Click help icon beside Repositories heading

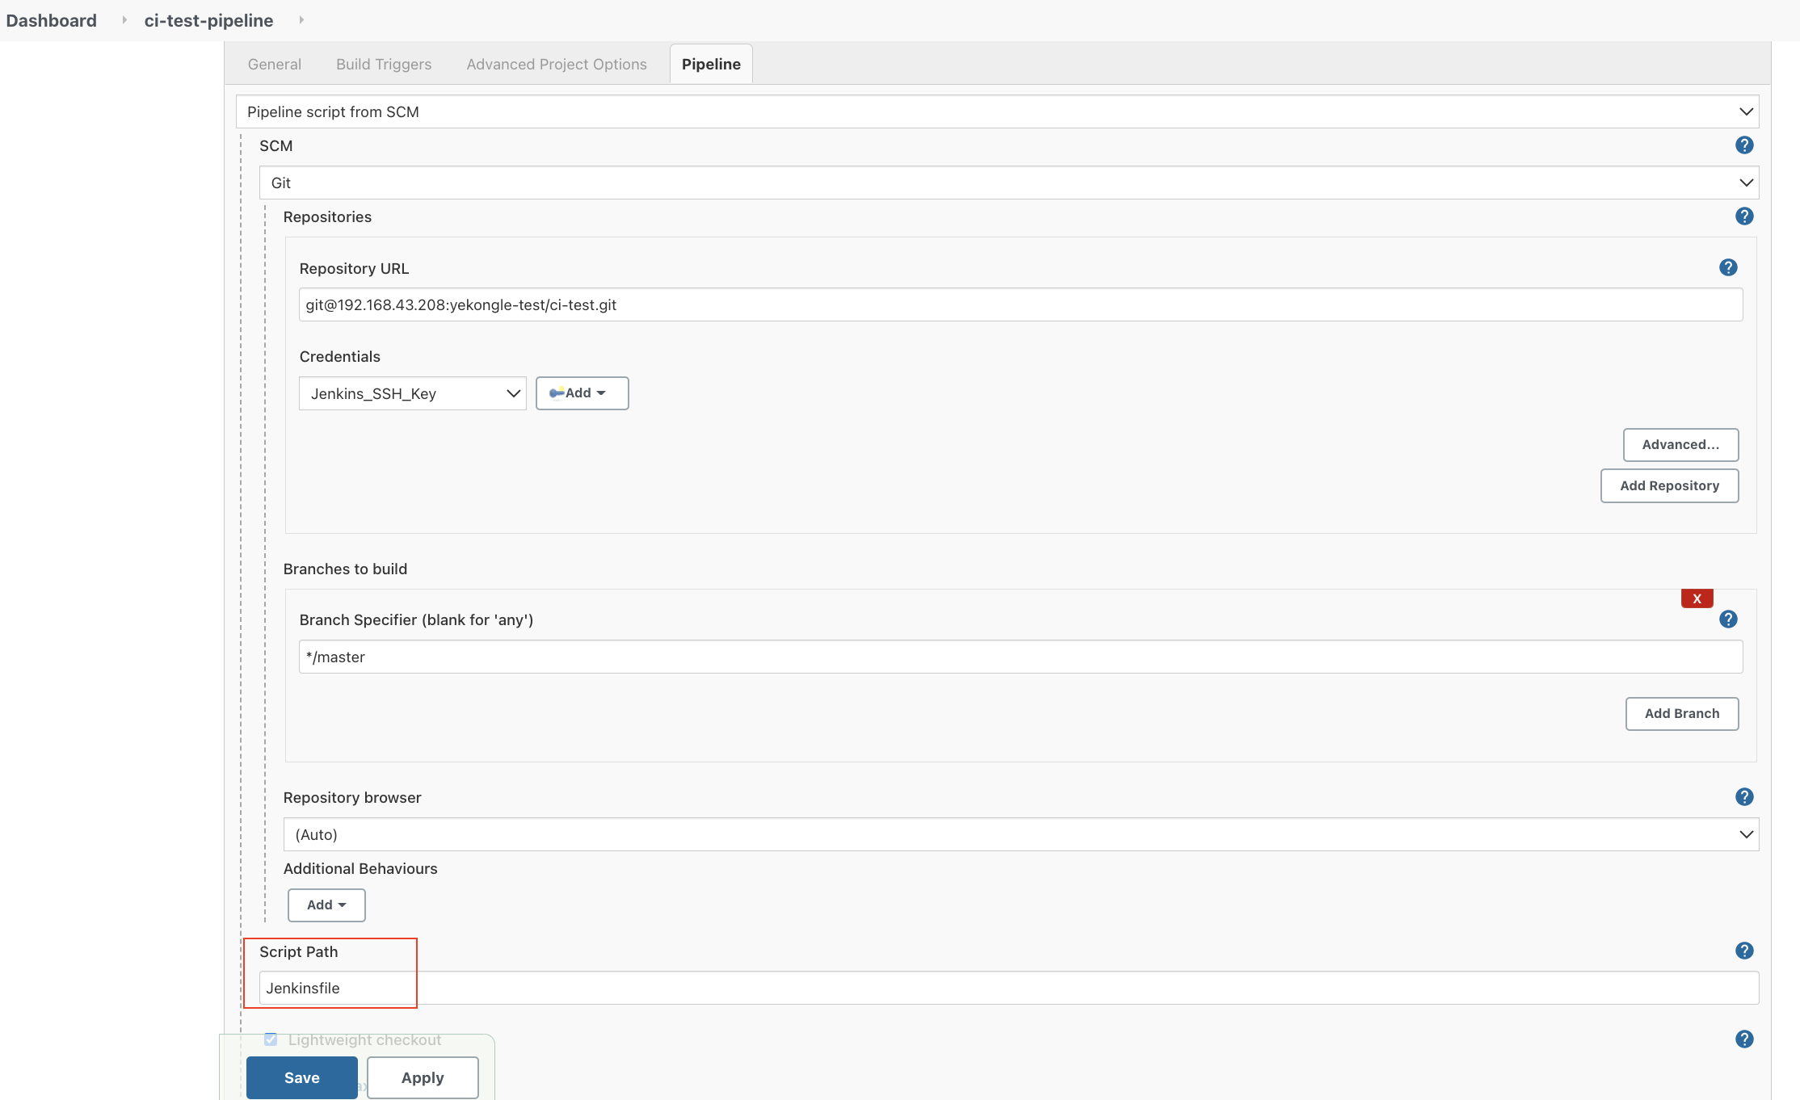tap(1744, 216)
